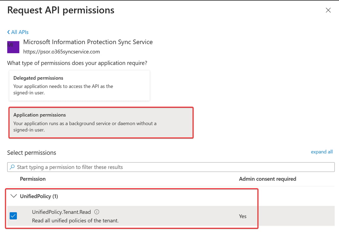Open the info icon beside UnifiedPolicy.Tenant.Read

coord(97,212)
